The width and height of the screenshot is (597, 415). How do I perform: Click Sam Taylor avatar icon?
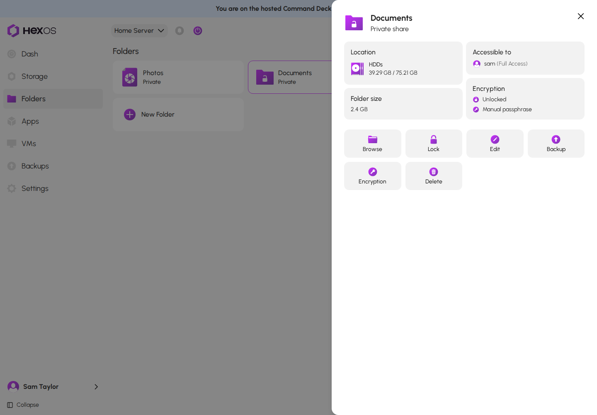13,387
